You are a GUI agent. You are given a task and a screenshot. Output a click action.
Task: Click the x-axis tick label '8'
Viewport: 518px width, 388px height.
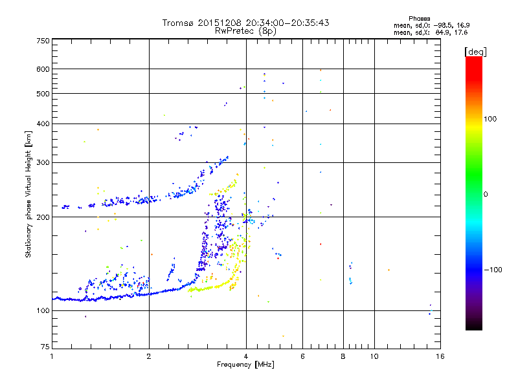[343, 356]
